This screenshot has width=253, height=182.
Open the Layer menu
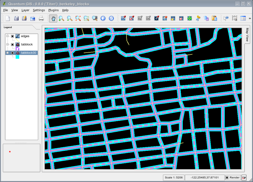point(25,10)
